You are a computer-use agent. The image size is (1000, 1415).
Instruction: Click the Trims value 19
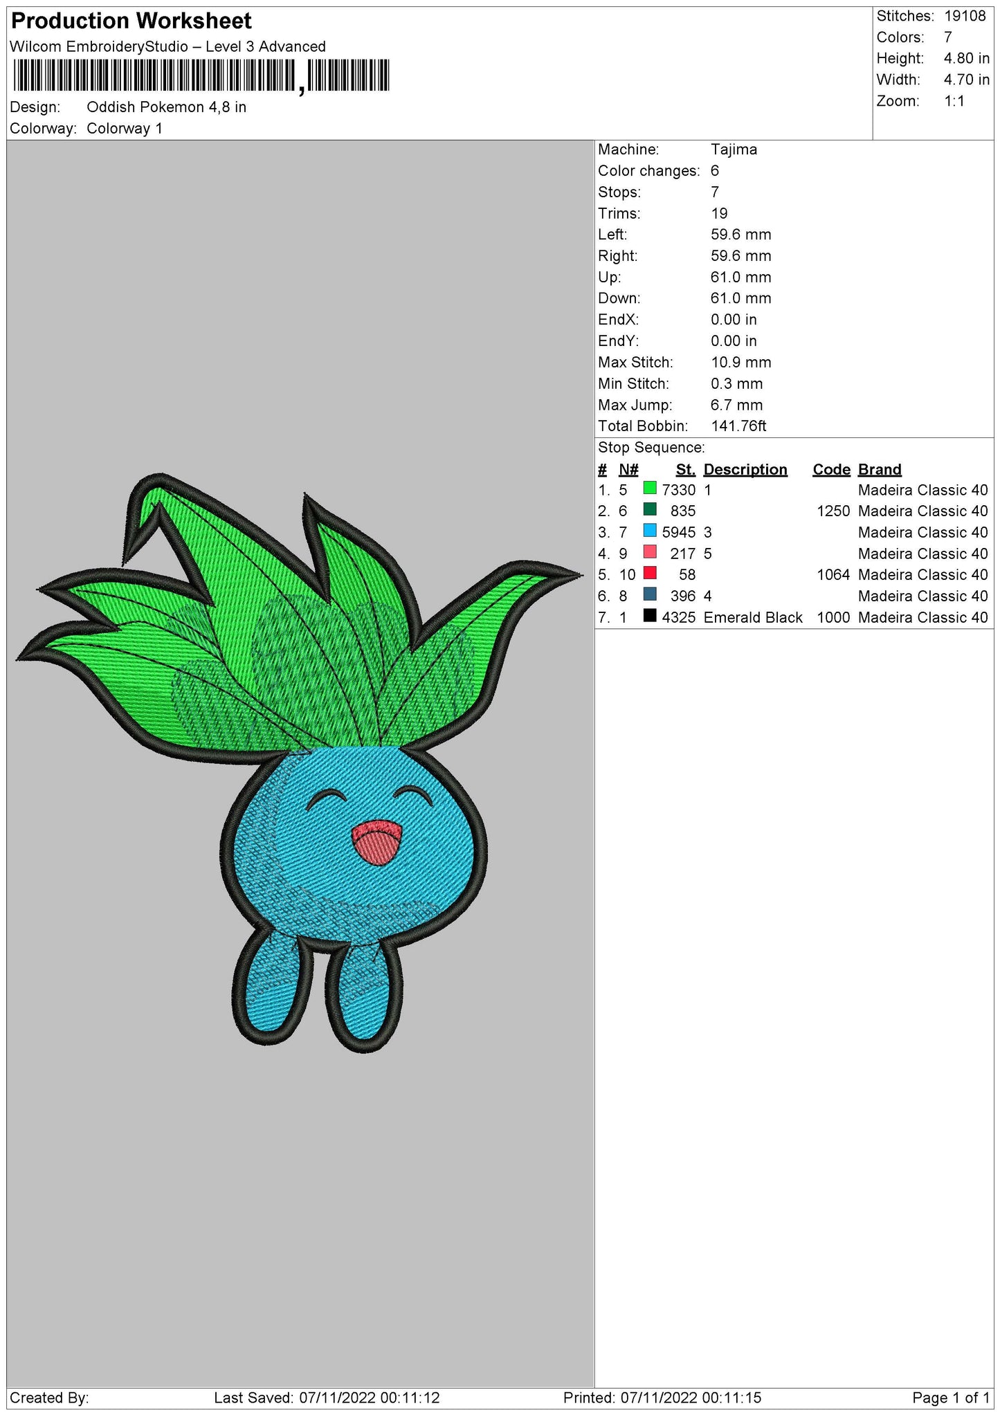click(719, 214)
